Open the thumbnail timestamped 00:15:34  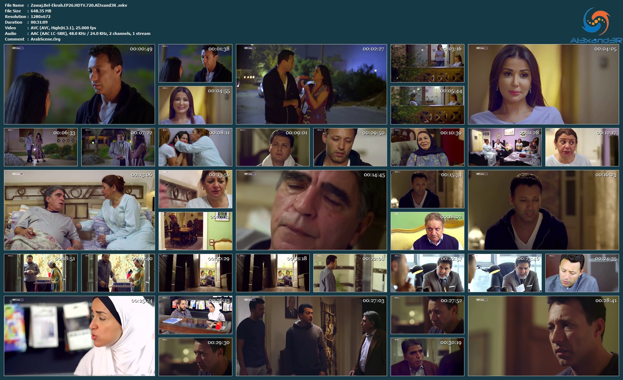point(427,189)
